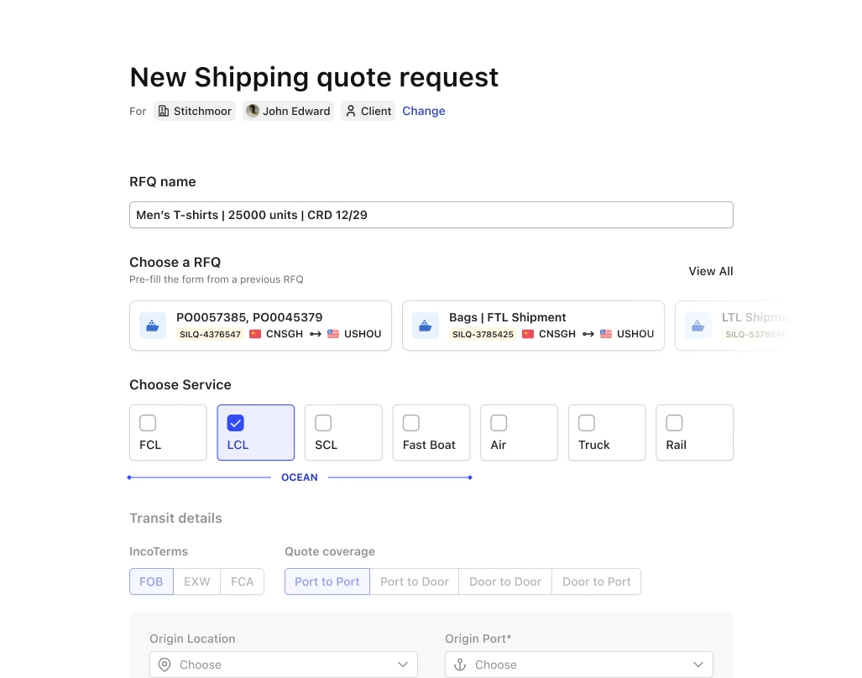Screen dimensions: 862x678
Task: Click the anchor icon in Origin Port field
Action: tap(459, 664)
